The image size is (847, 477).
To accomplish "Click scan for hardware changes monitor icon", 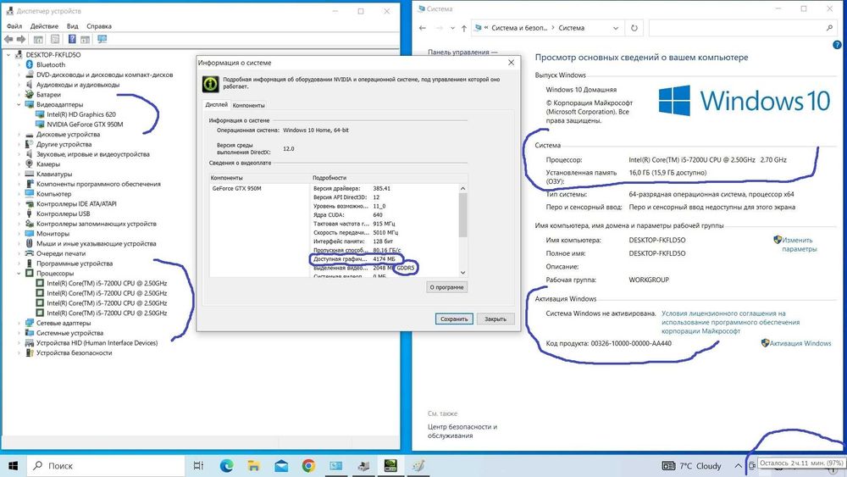I will [102, 40].
